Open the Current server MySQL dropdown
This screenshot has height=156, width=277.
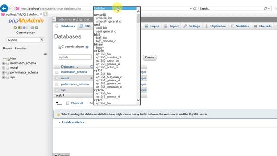26,40
